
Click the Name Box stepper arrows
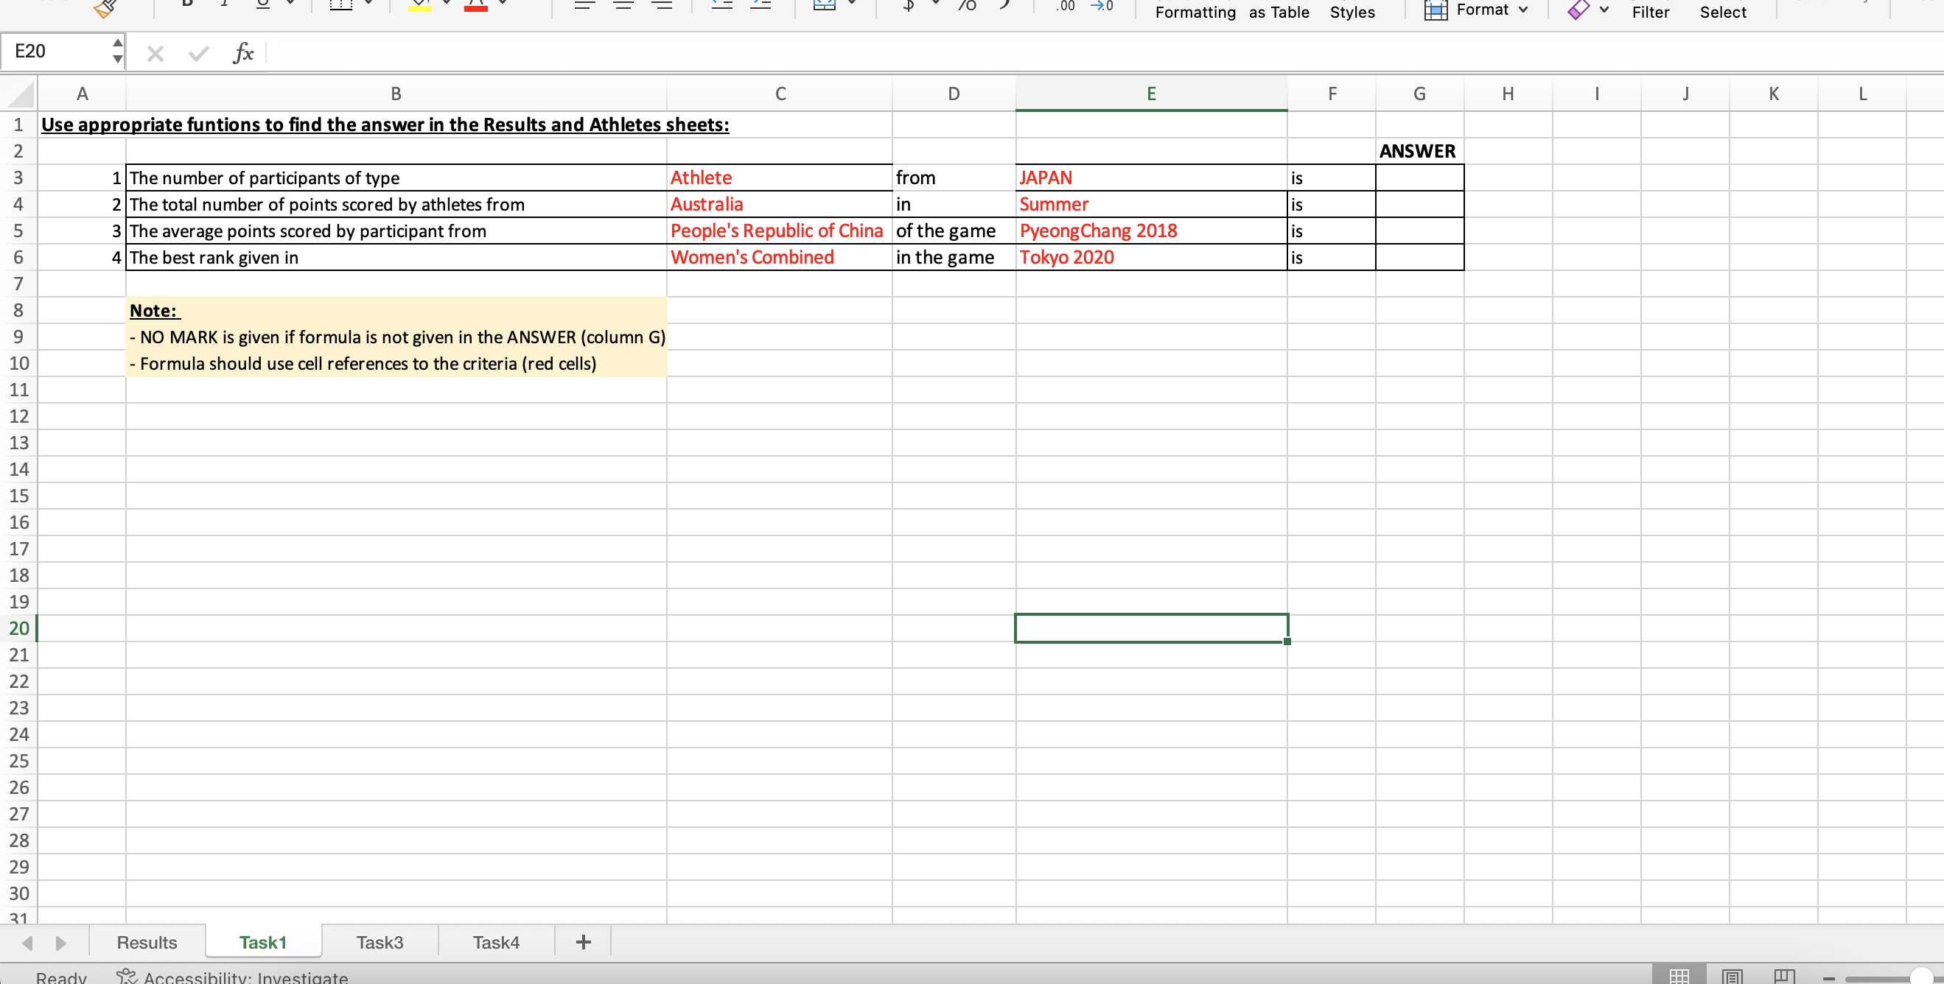(x=117, y=51)
